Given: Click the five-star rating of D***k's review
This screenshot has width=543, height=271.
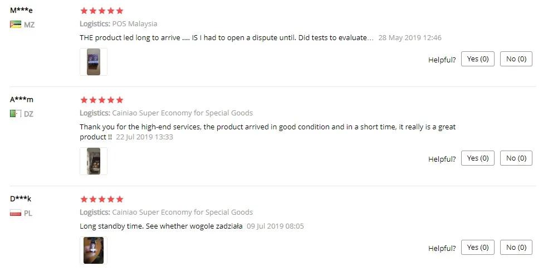Looking at the screenshot, I should pyautogui.click(x=102, y=199).
